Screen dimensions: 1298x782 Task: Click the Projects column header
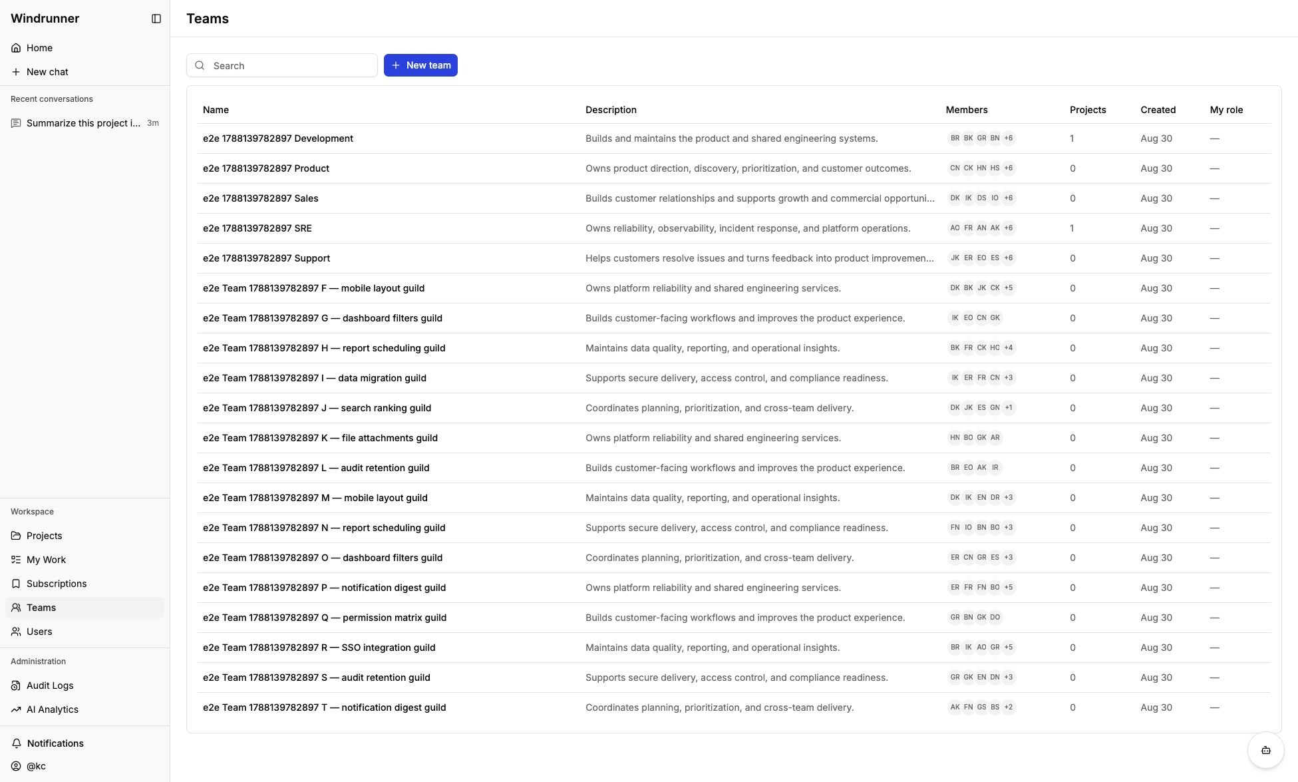(1088, 110)
